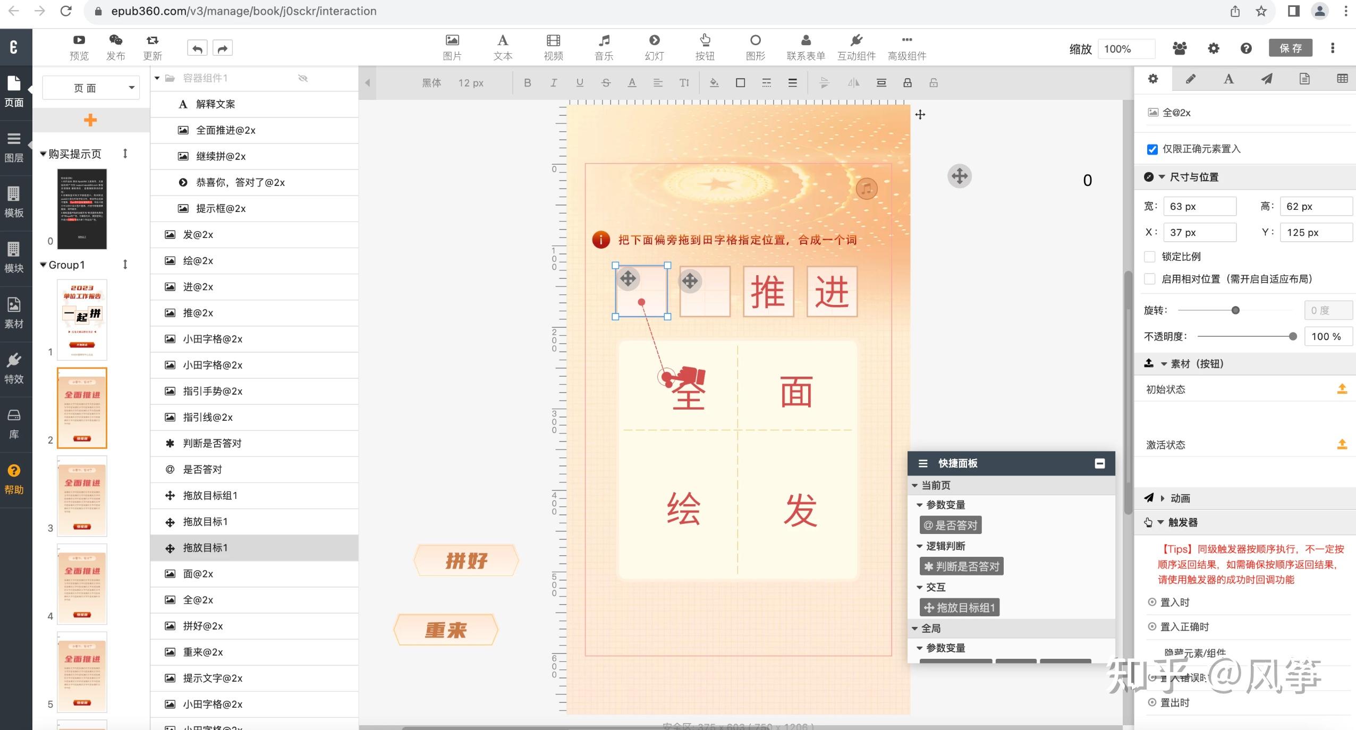
Task: Select the 文本 (Text) tool
Action: [x=502, y=47]
